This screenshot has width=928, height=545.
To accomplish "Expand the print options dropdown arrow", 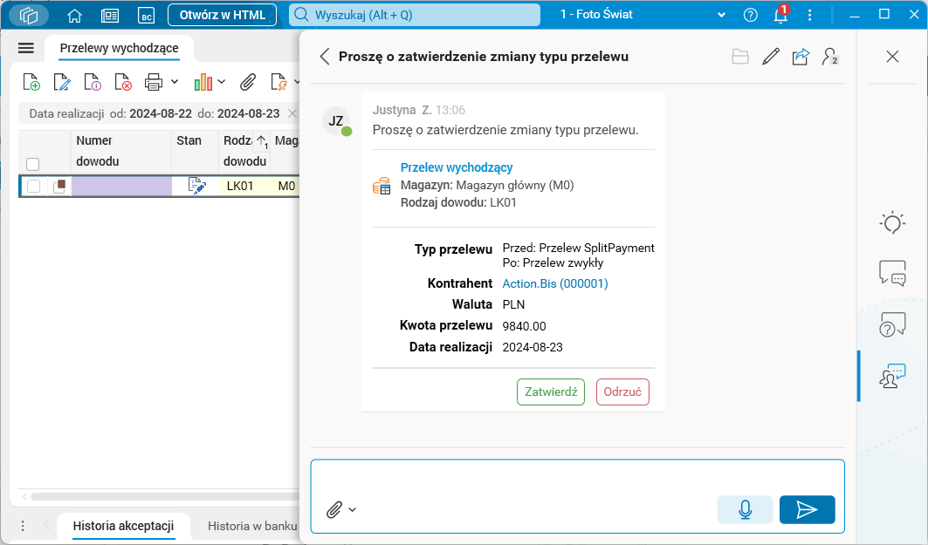I will tap(175, 82).
